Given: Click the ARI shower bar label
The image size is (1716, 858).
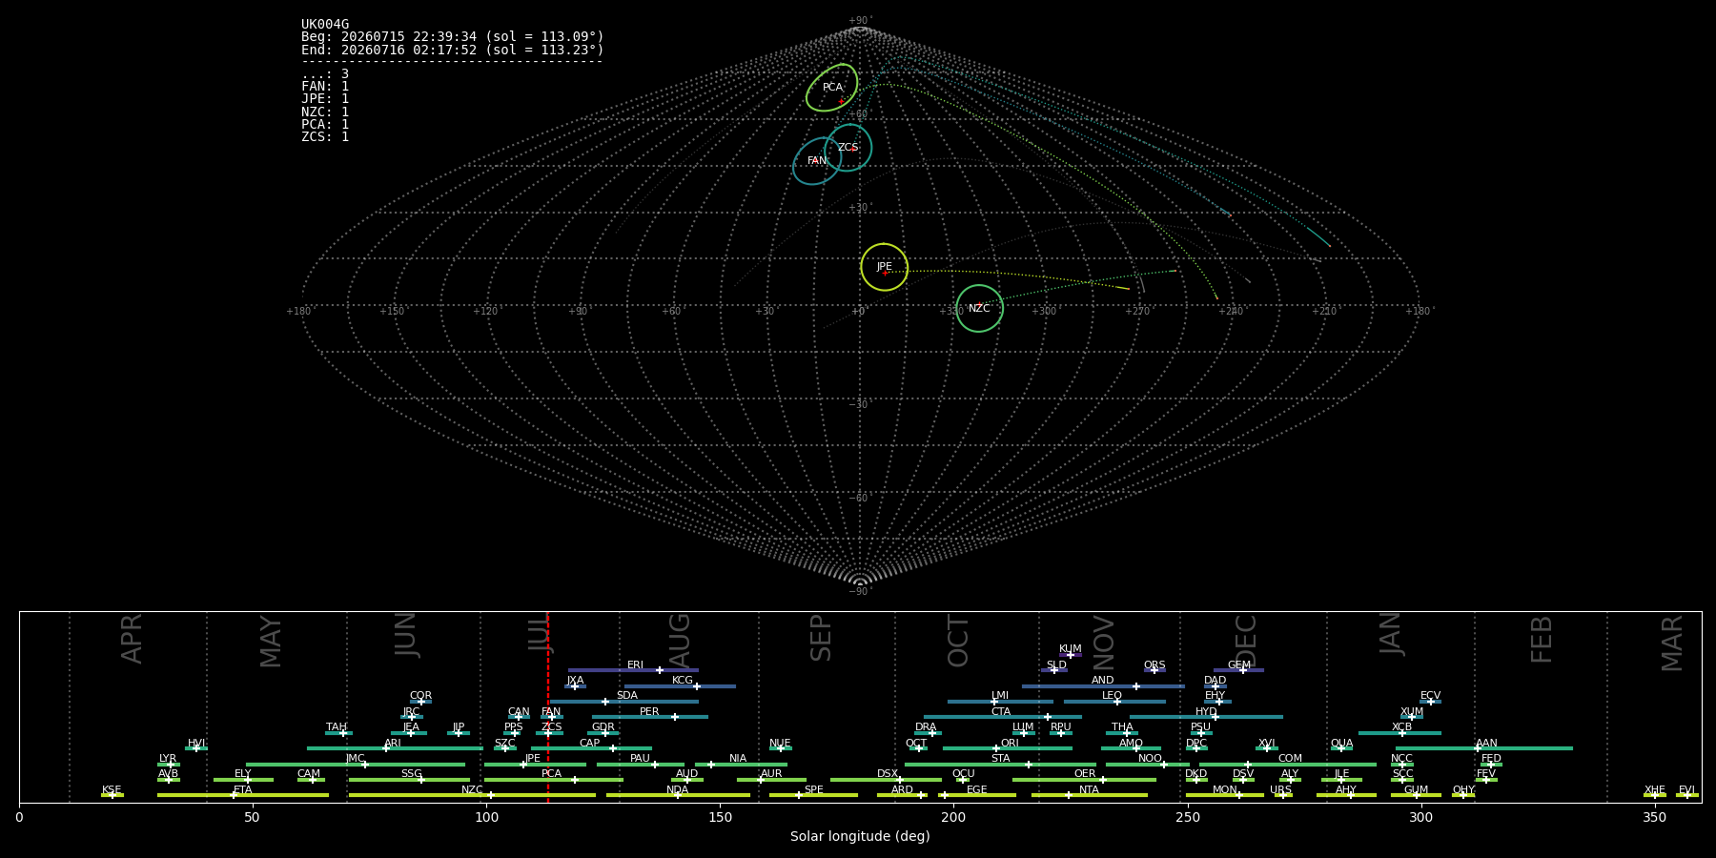Looking at the screenshot, I should click(x=393, y=744).
